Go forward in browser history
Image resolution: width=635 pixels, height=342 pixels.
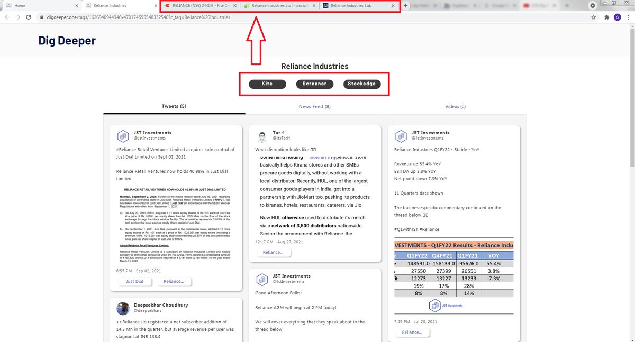(x=19, y=17)
